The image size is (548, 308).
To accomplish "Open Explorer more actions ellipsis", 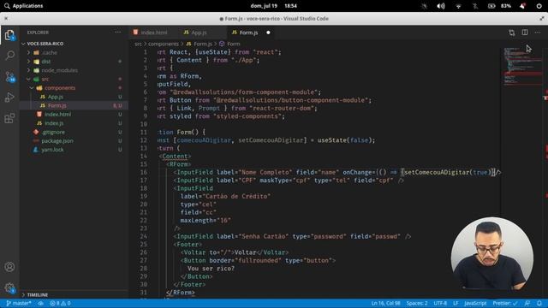I will (x=118, y=33).
